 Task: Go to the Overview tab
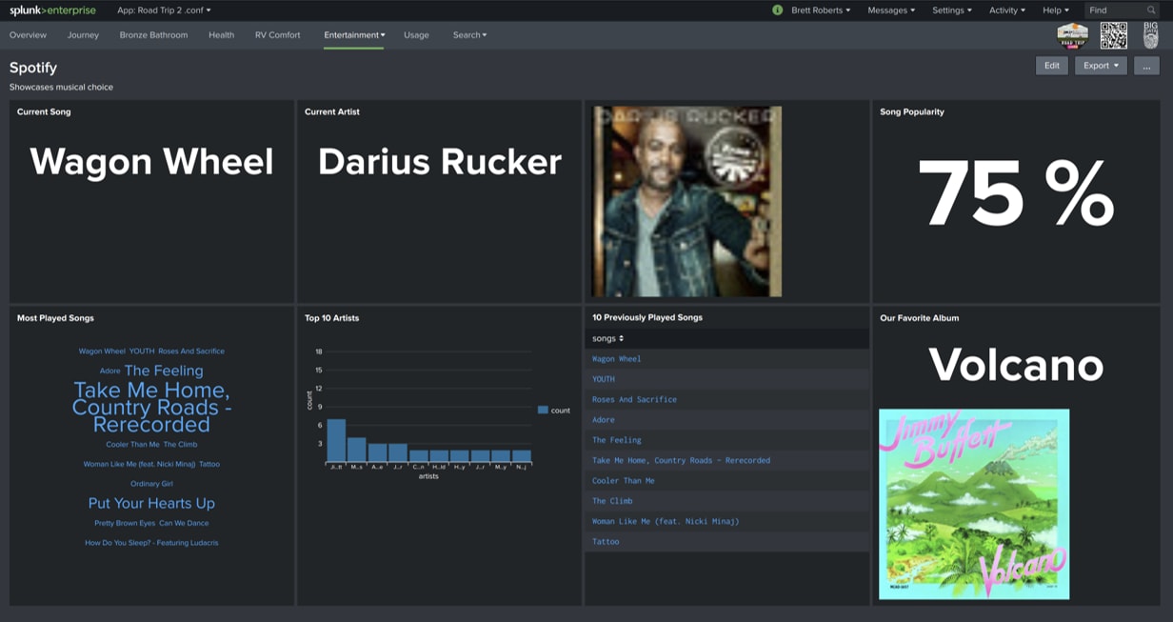(x=28, y=35)
